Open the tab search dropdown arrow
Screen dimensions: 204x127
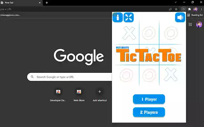point(176,2)
